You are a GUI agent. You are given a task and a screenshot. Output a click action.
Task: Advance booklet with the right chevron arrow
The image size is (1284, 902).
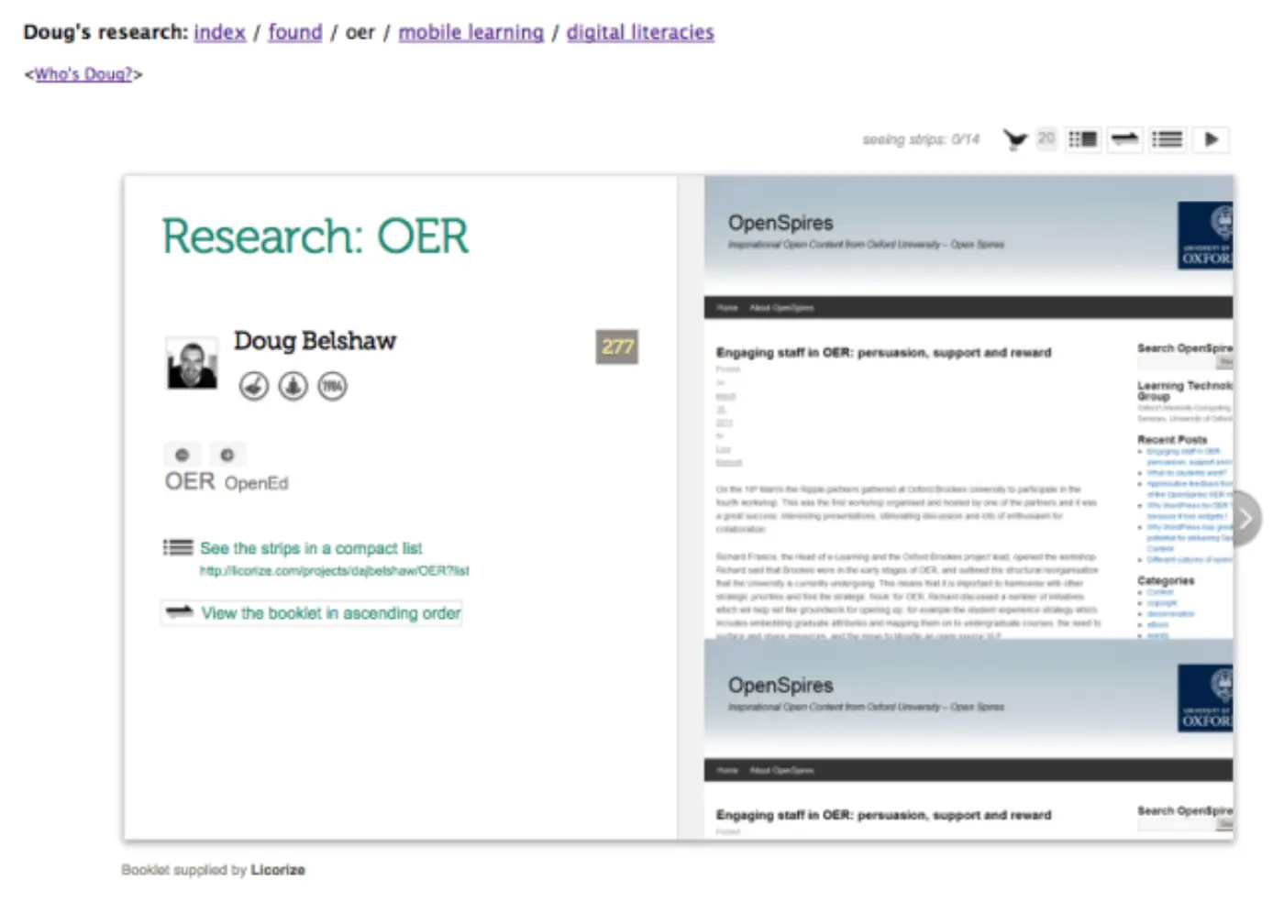pyautogui.click(x=1245, y=519)
